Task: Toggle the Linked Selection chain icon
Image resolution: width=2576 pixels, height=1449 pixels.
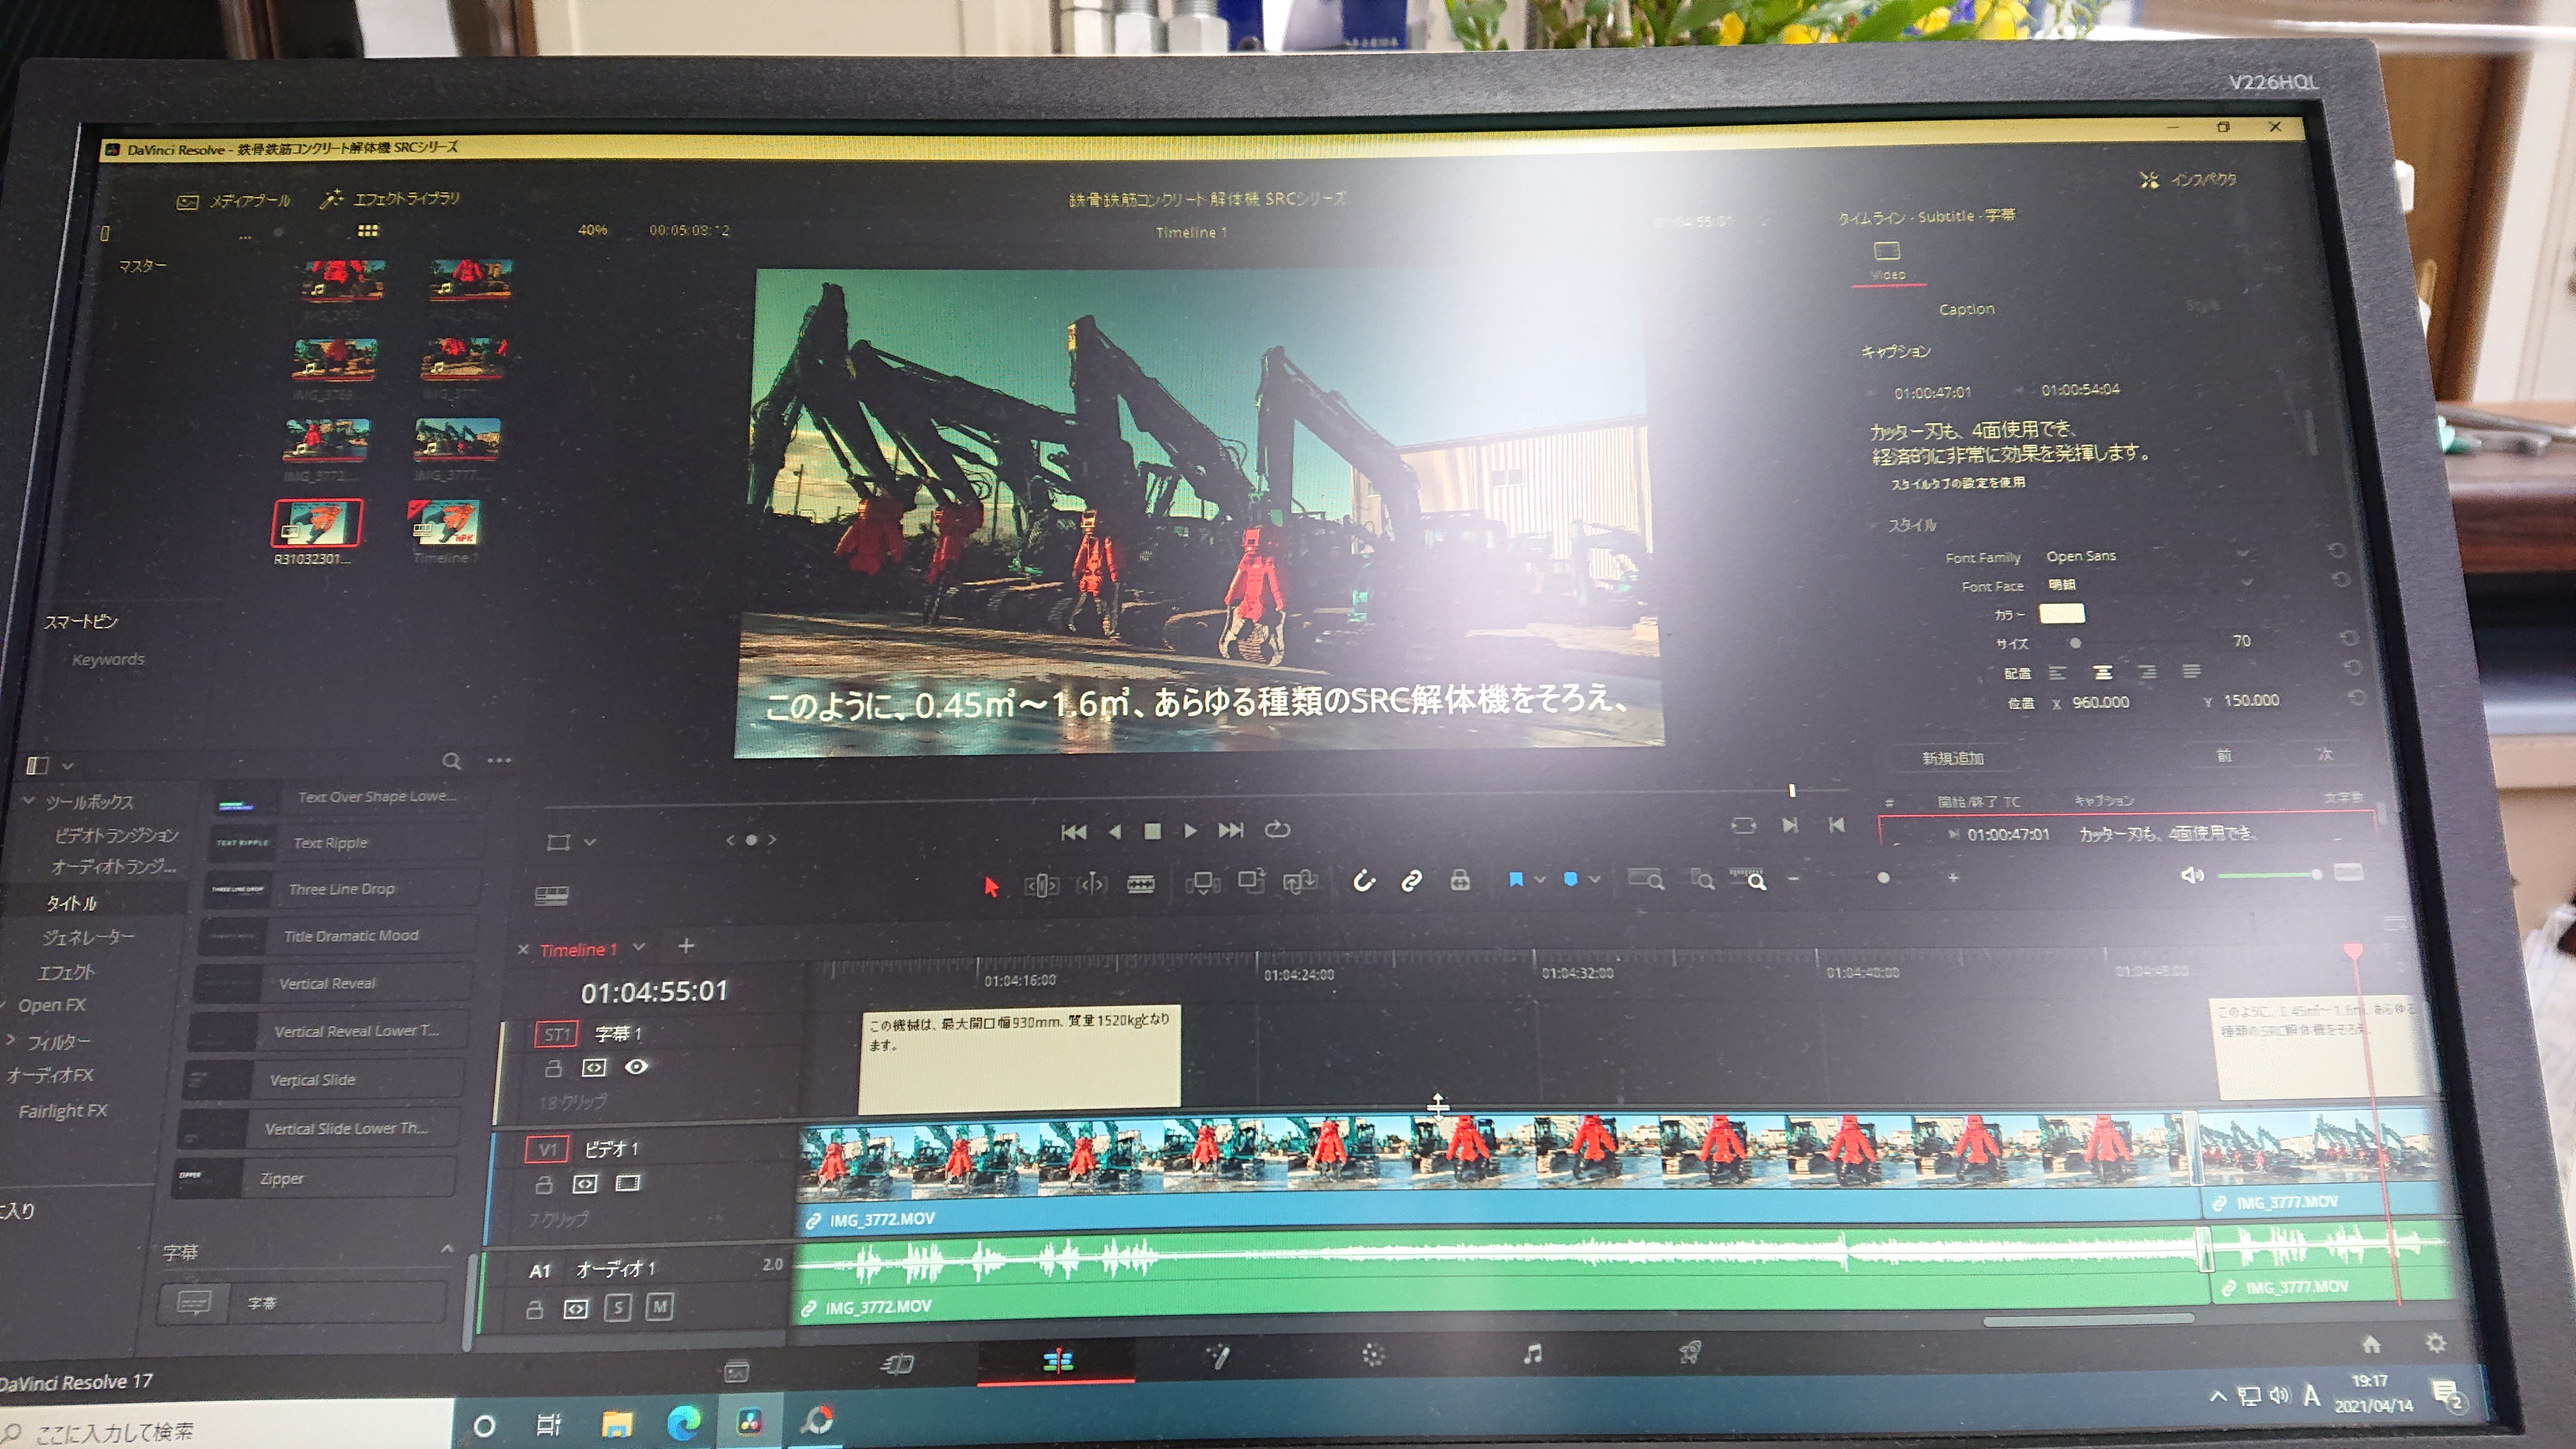Action: pos(1411,881)
